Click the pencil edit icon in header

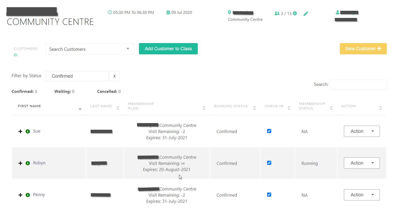306,14
